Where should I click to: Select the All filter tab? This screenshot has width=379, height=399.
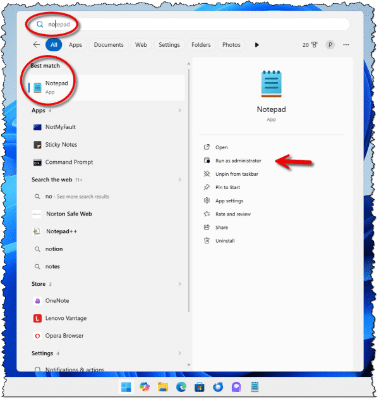click(x=54, y=45)
